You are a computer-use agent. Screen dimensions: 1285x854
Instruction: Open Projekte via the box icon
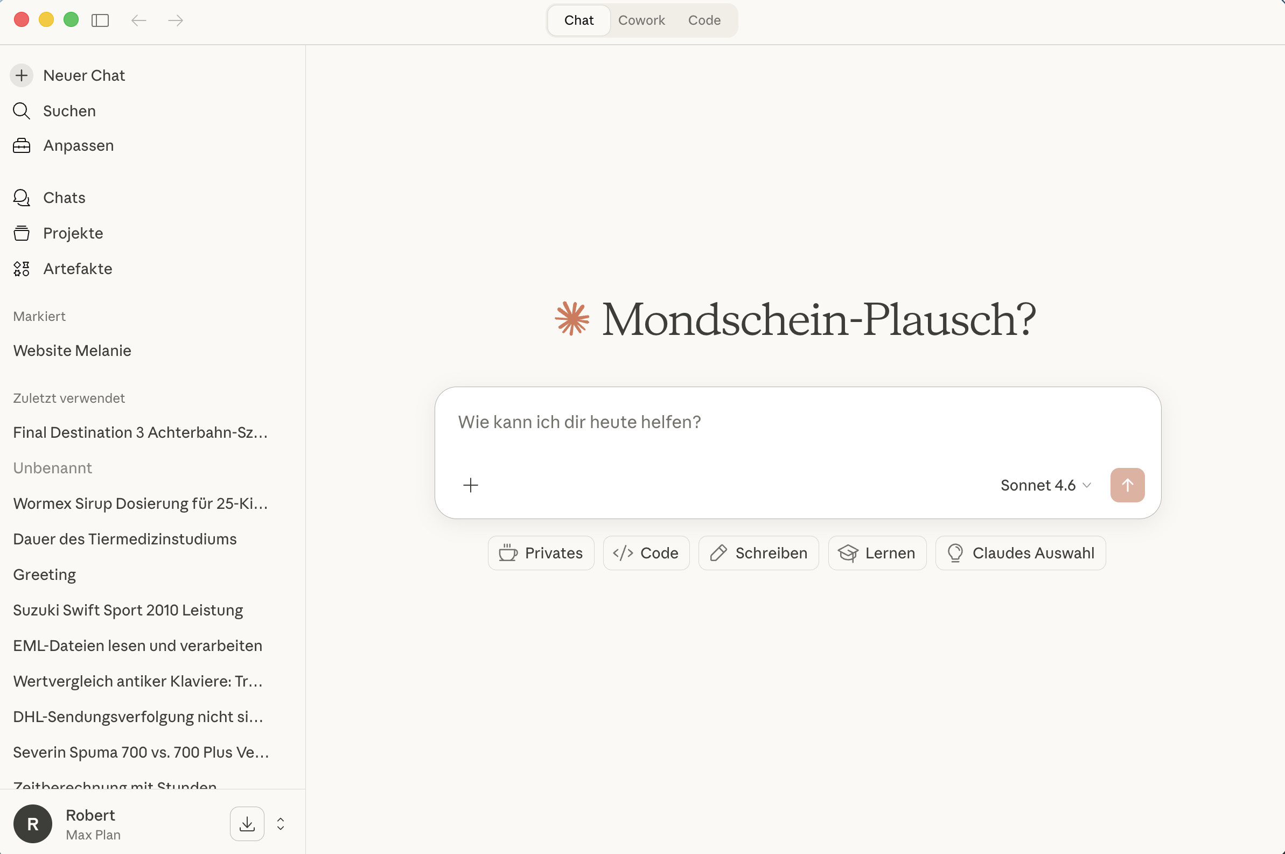[21, 233]
